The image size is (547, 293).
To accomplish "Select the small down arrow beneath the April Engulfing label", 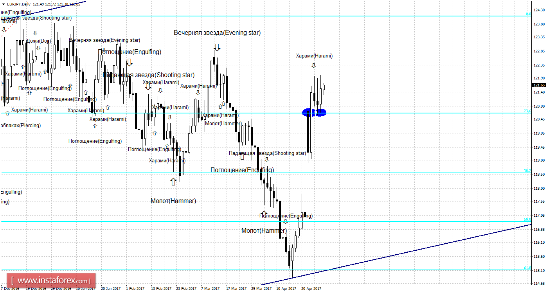I will (285, 221).
